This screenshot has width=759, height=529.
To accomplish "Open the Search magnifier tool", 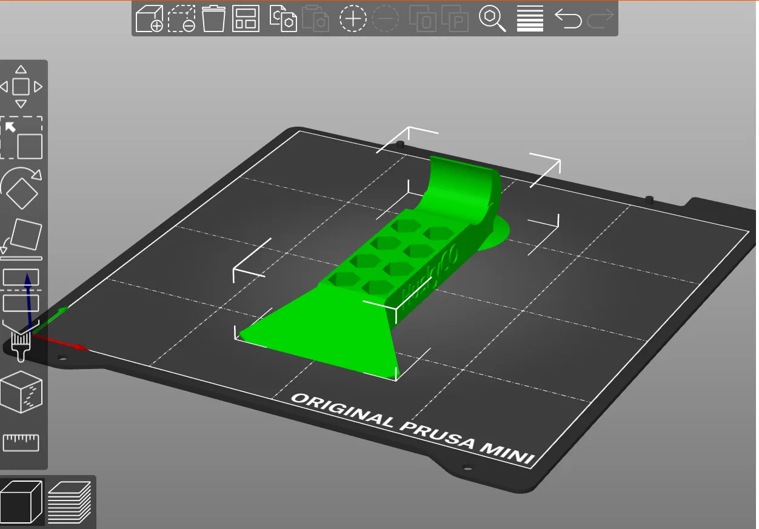I will [x=492, y=19].
